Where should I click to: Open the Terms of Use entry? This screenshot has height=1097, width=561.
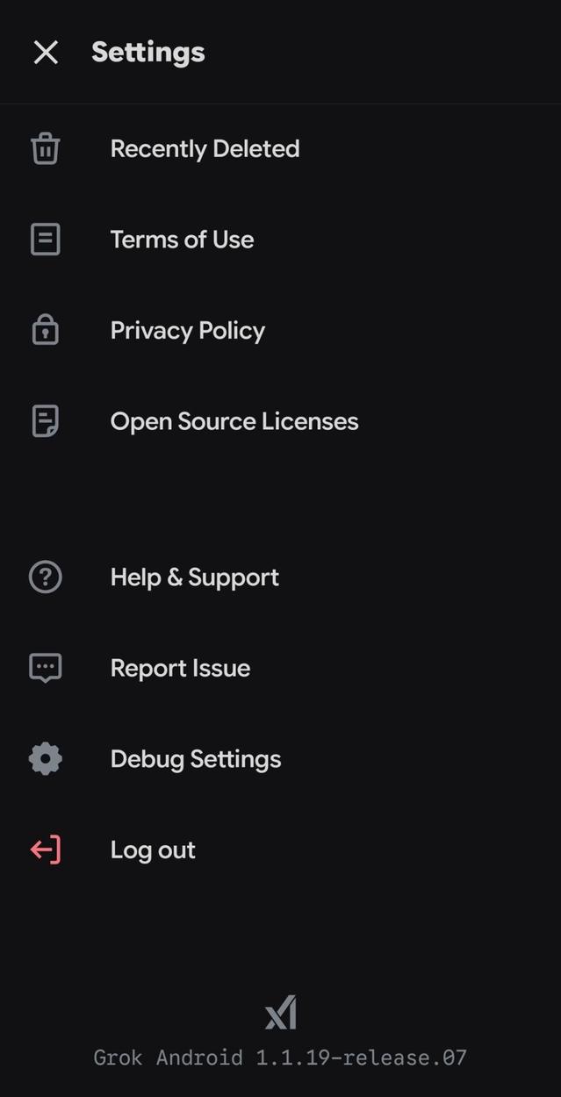click(x=182, y=239)
